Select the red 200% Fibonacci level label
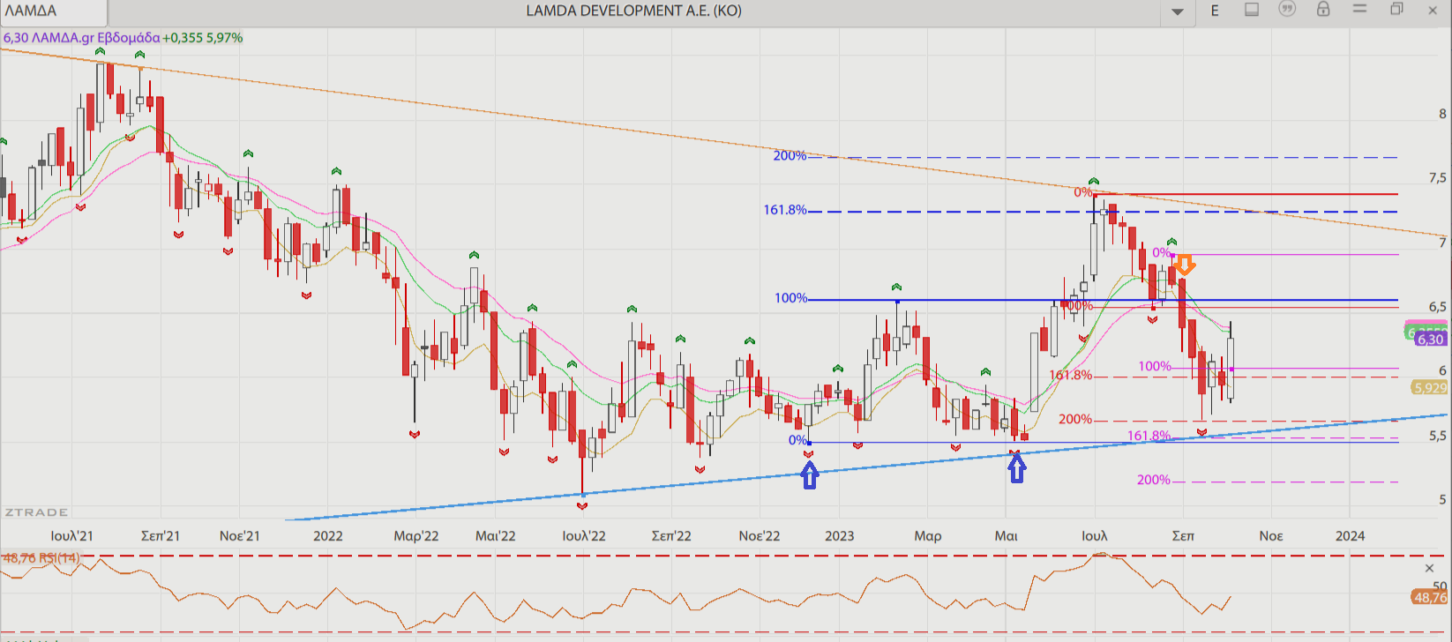The image size is (1452, 642). [x=1075, y=419]
